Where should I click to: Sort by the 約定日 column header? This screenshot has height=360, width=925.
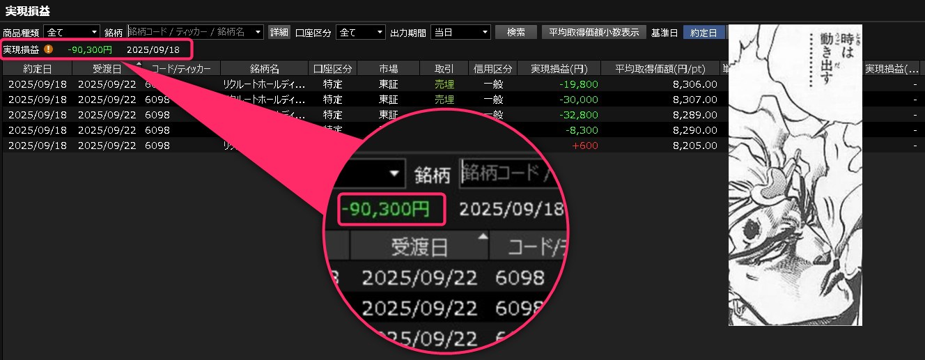(37, 68)
